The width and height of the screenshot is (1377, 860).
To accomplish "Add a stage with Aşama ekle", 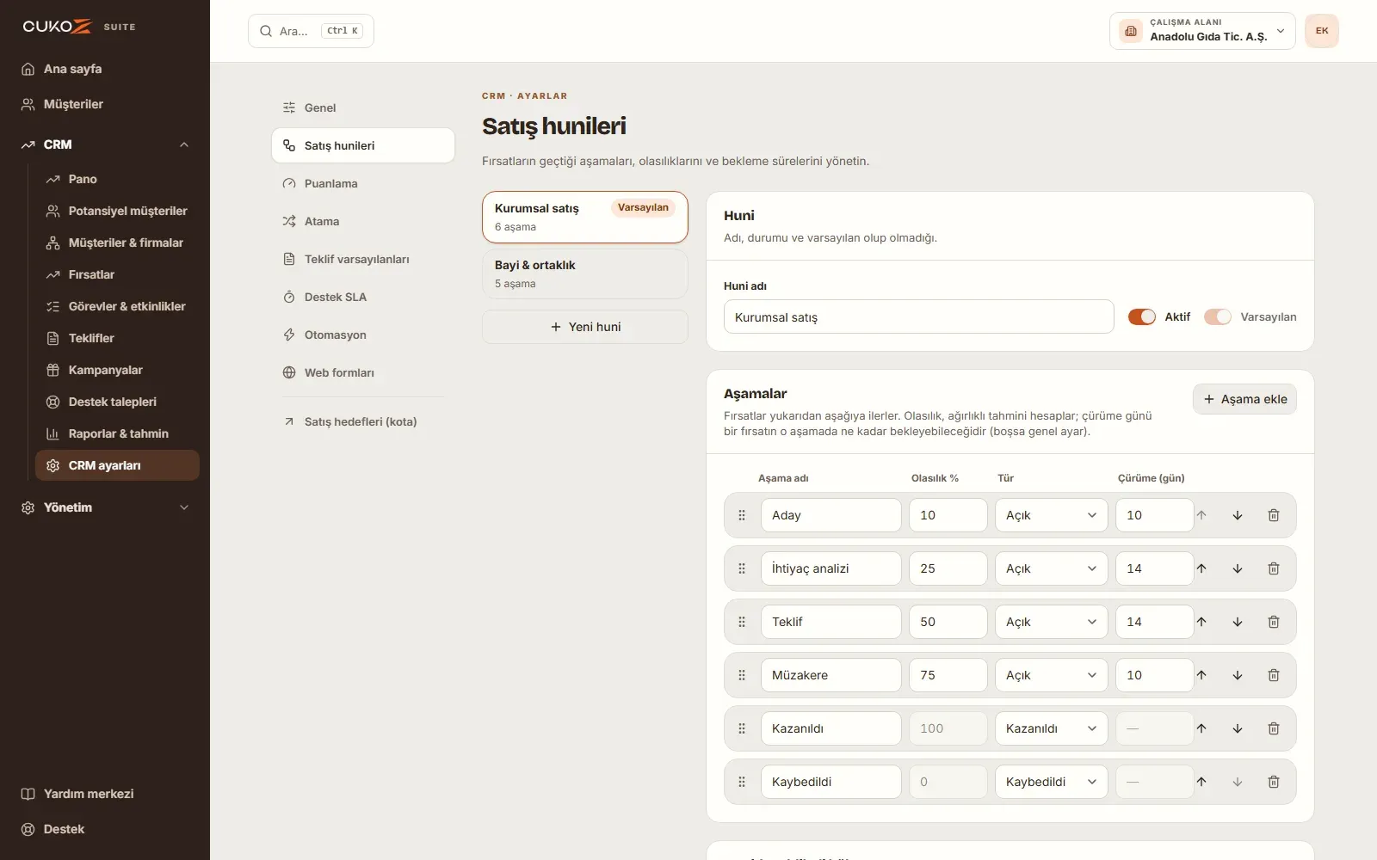I will 1244,399.
